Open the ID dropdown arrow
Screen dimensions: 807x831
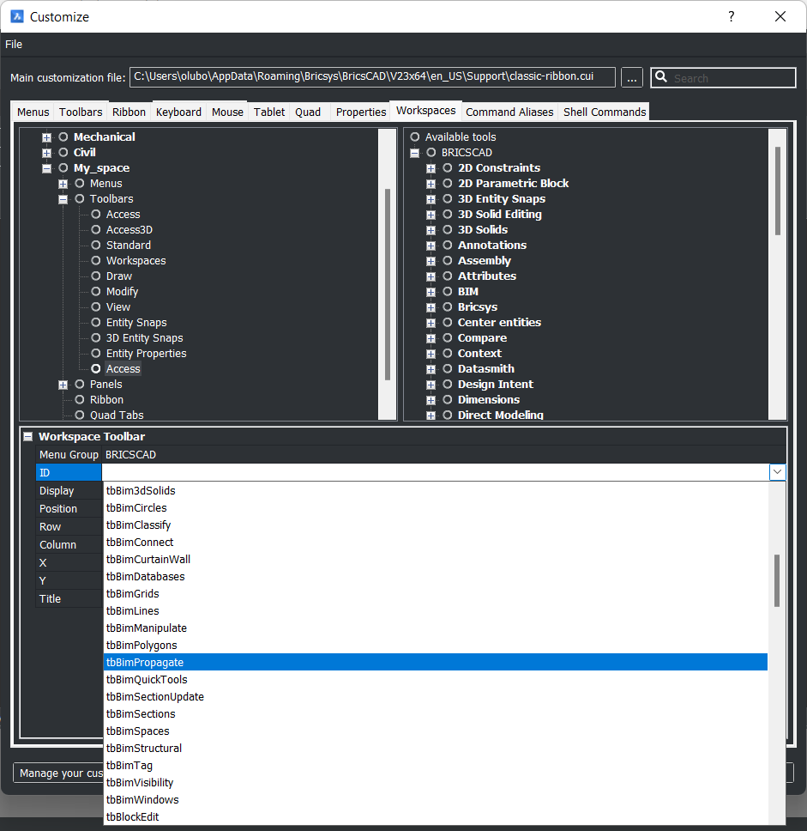click(x=777, y=472)
